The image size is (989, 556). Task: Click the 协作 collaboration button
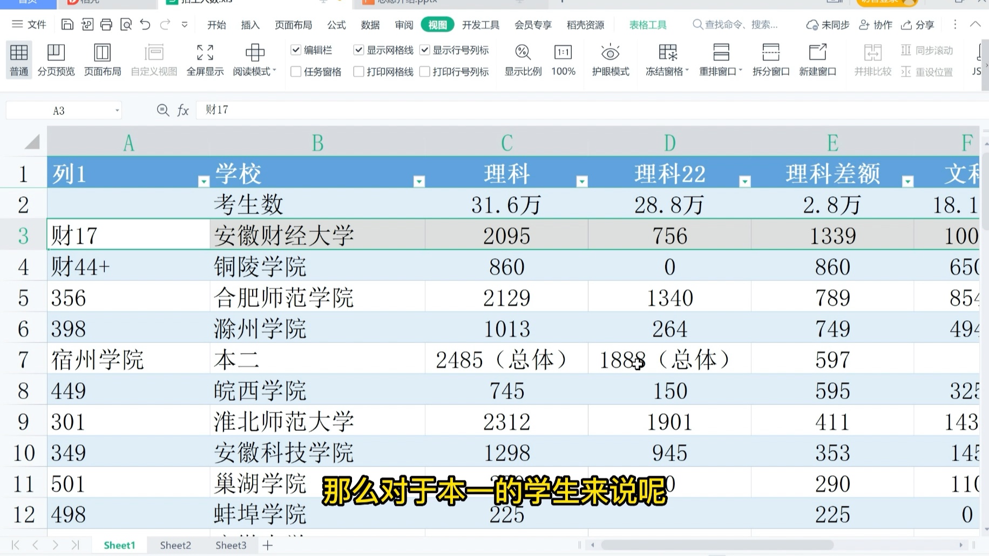pyautogui.click(x=875, y=25)
